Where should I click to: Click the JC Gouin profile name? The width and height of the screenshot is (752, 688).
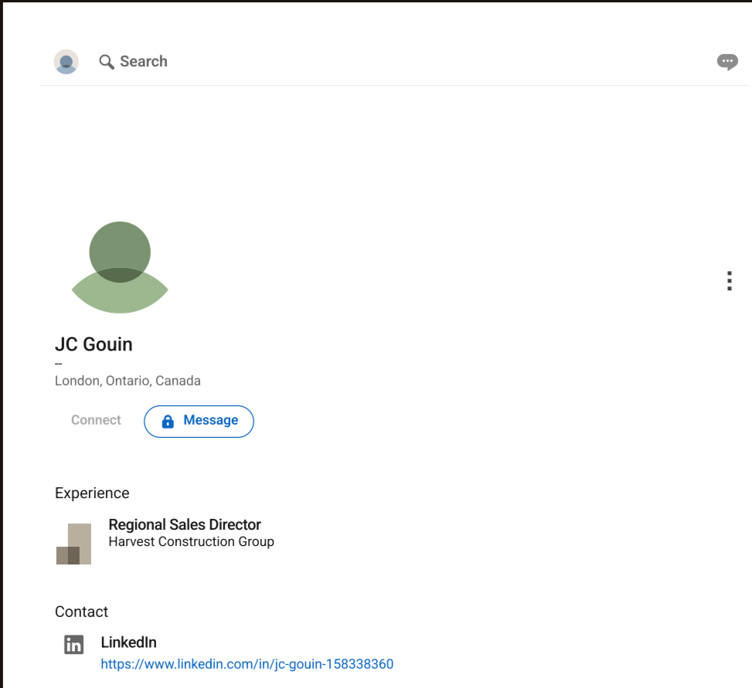[x=94, y=344]
